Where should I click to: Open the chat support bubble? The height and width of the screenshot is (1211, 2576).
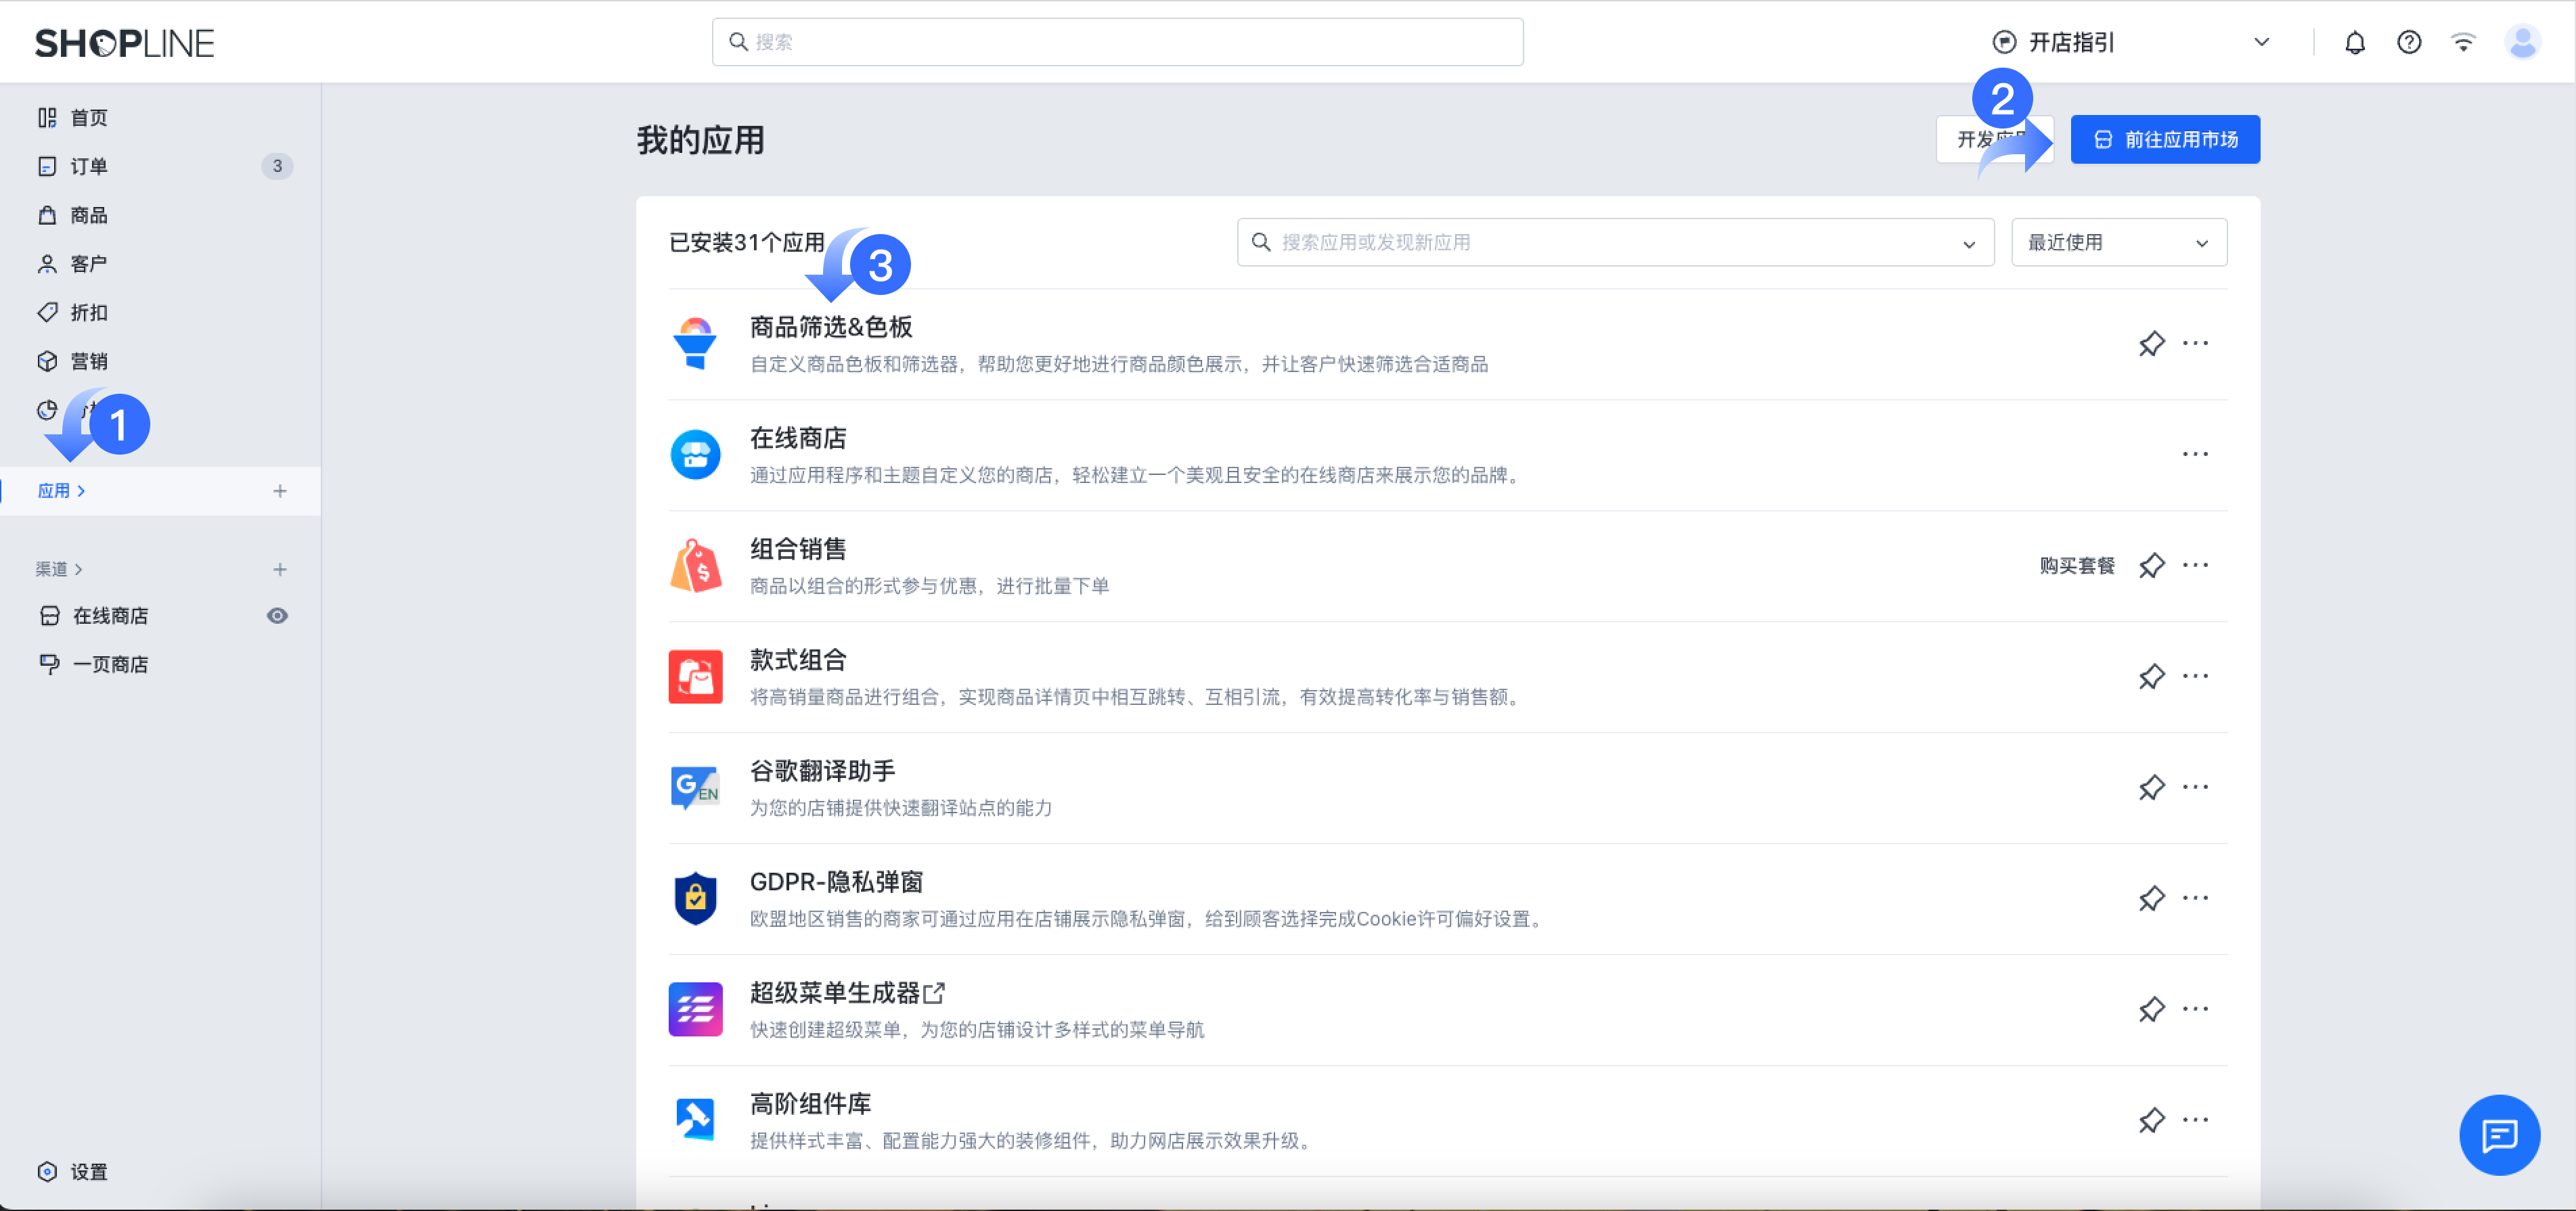2499,1135
